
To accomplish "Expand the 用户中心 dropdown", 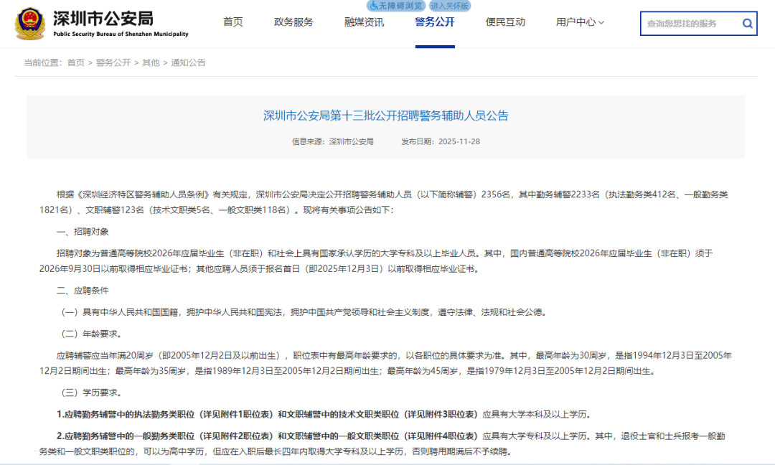I will [578, 22].
